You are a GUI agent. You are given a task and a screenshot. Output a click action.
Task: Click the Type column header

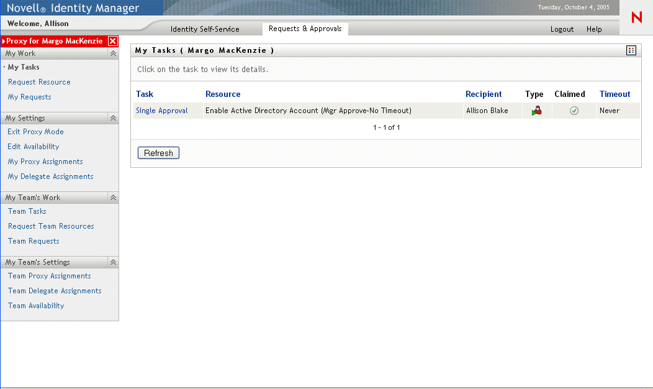click(x=534, y=94)
